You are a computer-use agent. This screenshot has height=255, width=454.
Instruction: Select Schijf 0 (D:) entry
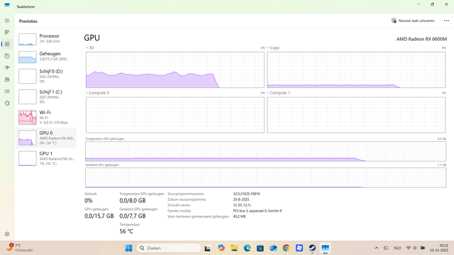[46, 76]
